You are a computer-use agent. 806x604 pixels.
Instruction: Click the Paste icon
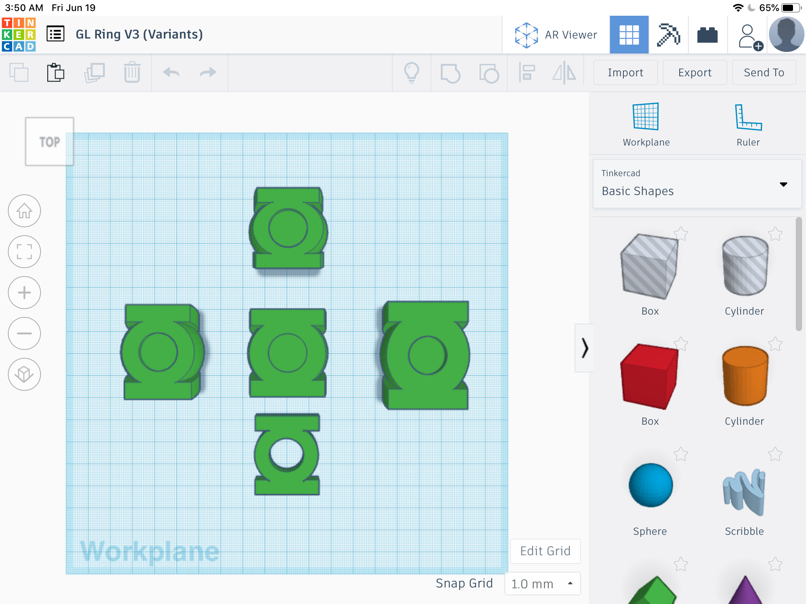click(x=55, y=72)
